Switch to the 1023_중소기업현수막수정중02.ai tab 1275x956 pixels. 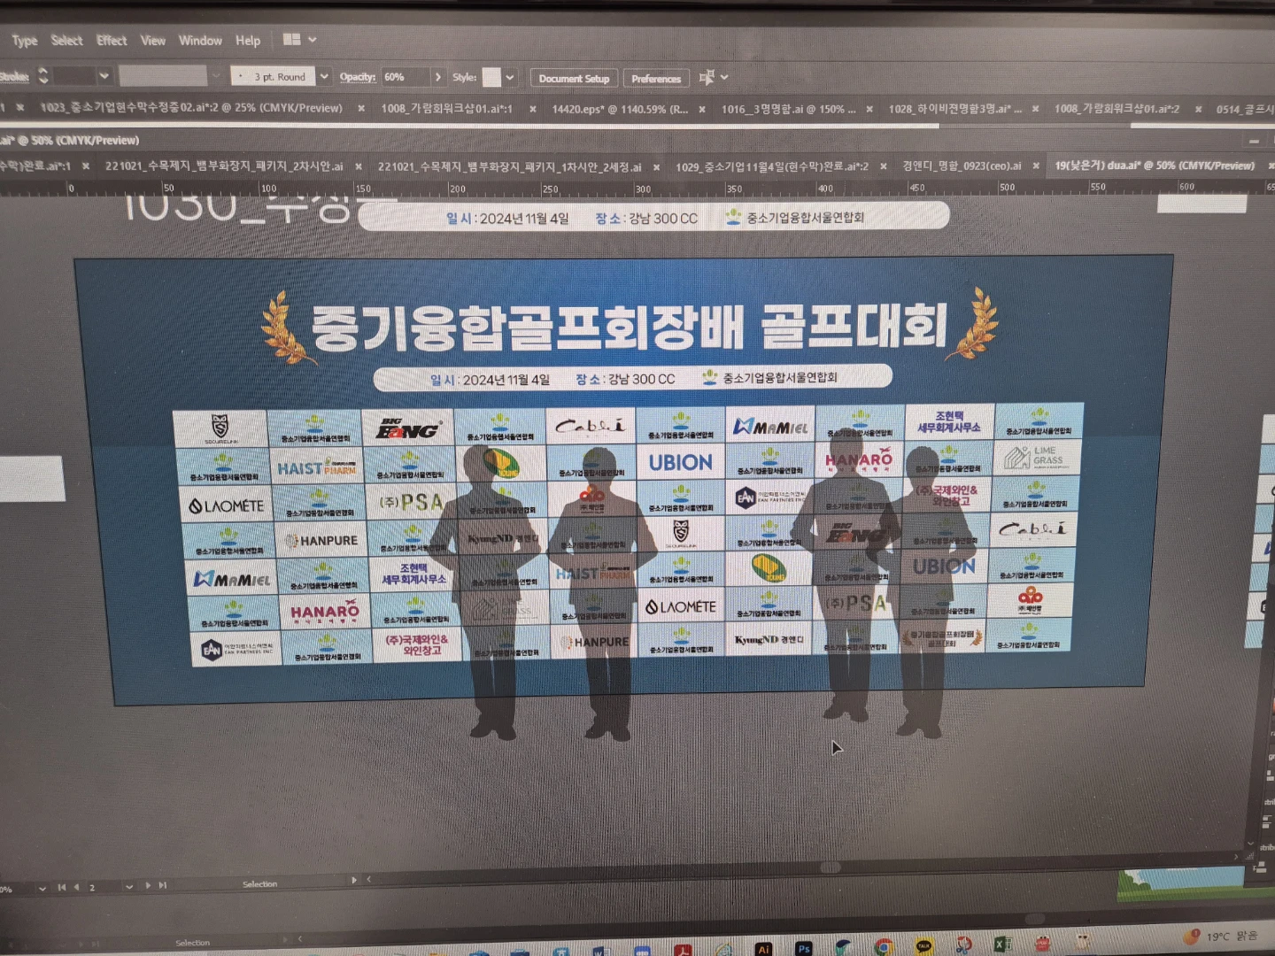click(x=190, y=108)
